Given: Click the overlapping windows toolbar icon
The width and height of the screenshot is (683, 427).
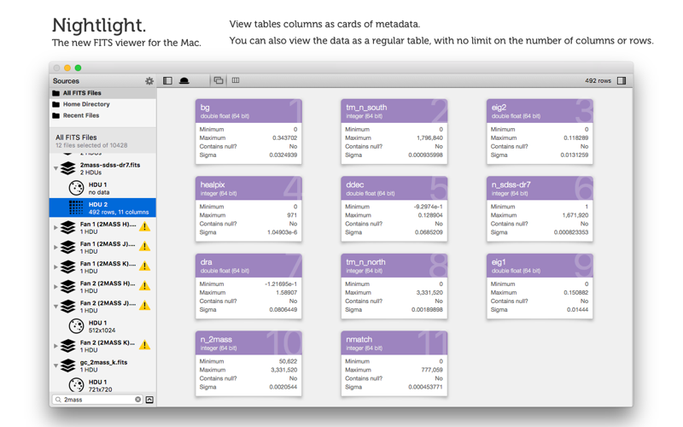Looking at the screenshot, I should [x=219, y=80].
